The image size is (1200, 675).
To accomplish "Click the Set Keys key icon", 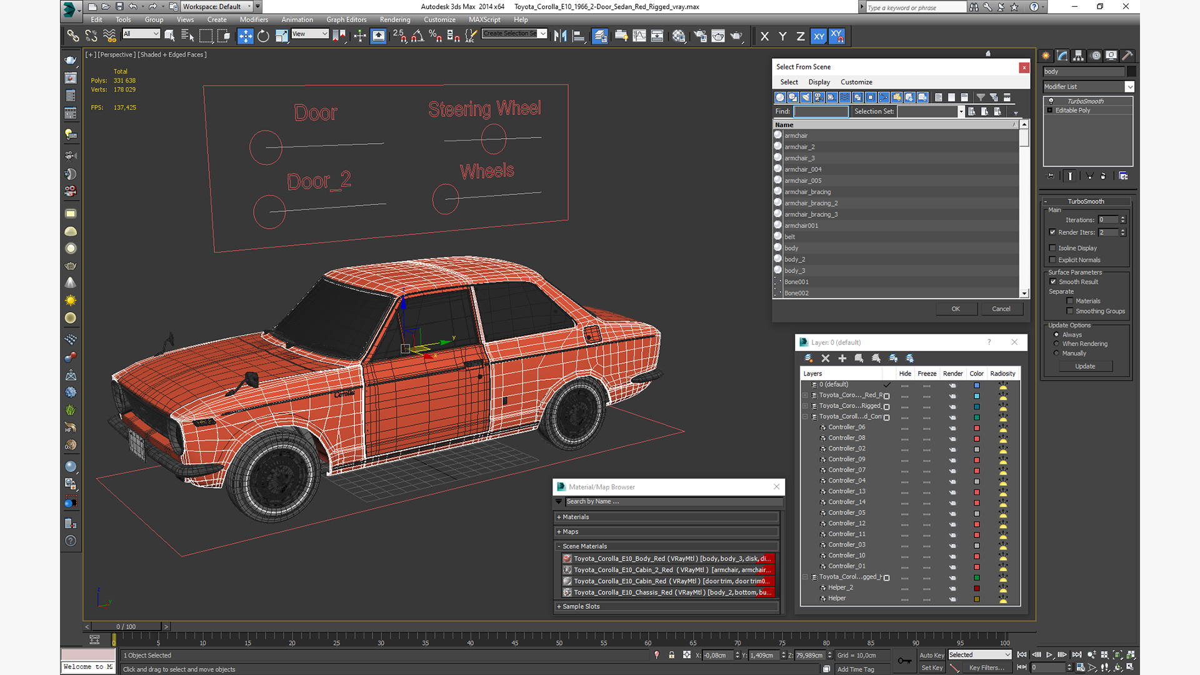I will pyautogui.click(x=904, y=661).
